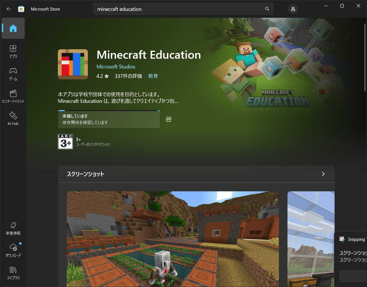Screen dimensions: 367x287
Task: Click the button in Snipping Tool notification
Action: [x=353, y=276]
